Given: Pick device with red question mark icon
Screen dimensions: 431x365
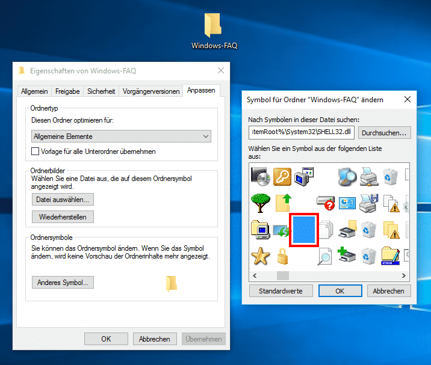Looking at the screenshot, I should [326, 203].
